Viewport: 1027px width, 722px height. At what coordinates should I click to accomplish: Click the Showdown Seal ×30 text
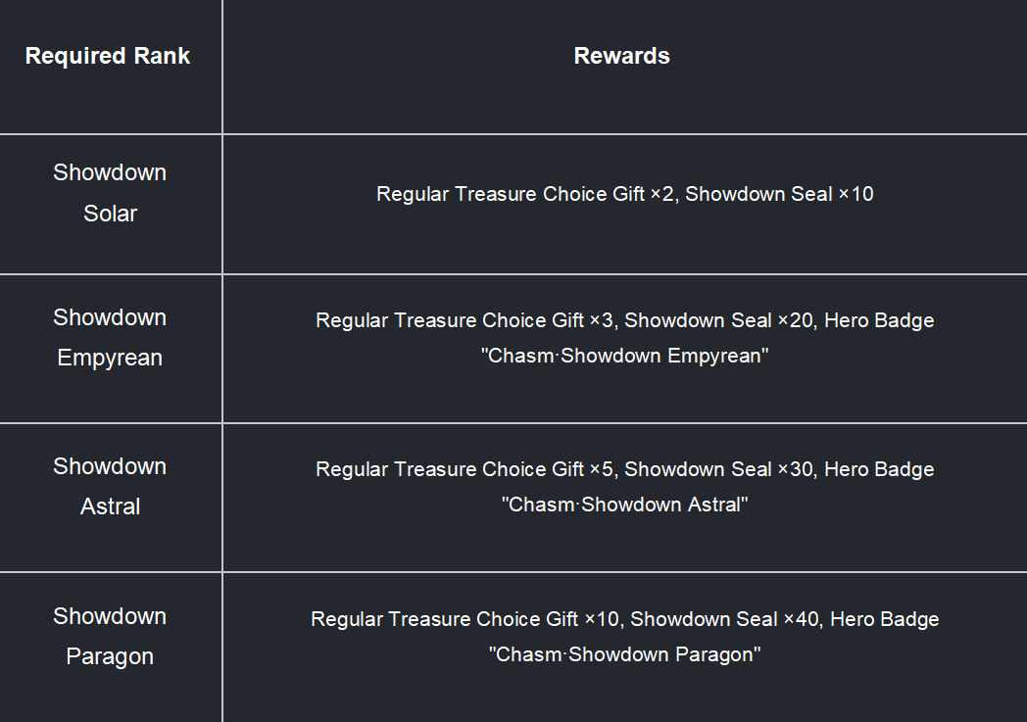(718, 469)
